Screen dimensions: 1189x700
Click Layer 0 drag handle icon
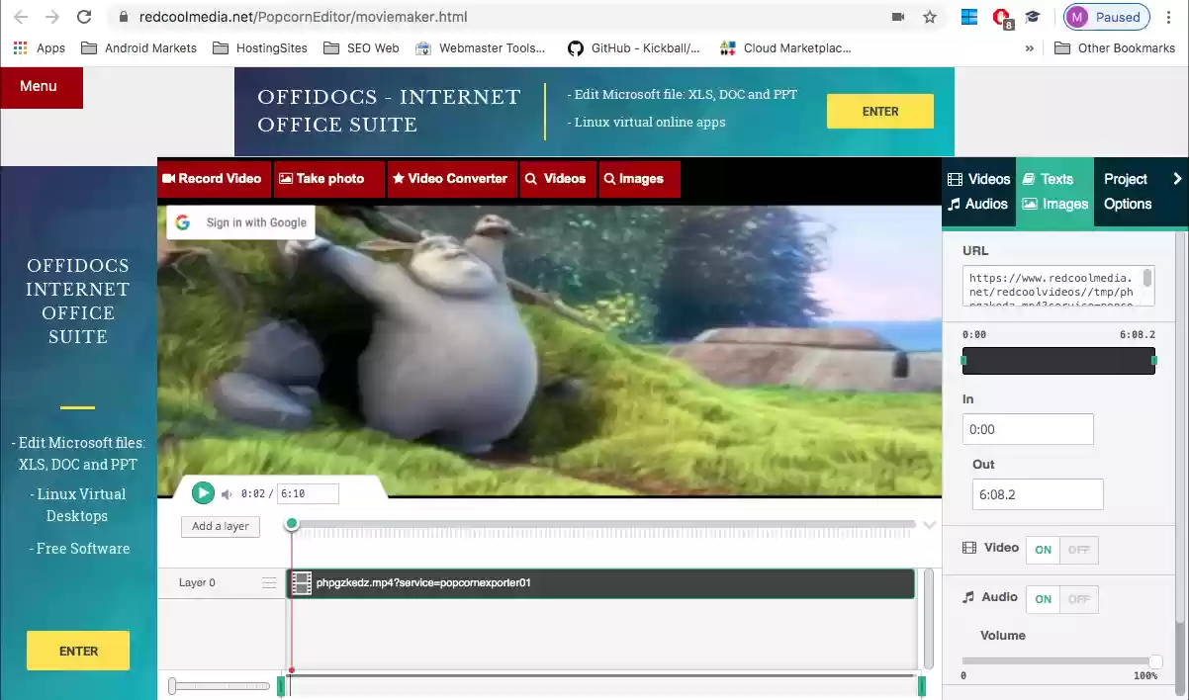269,583
